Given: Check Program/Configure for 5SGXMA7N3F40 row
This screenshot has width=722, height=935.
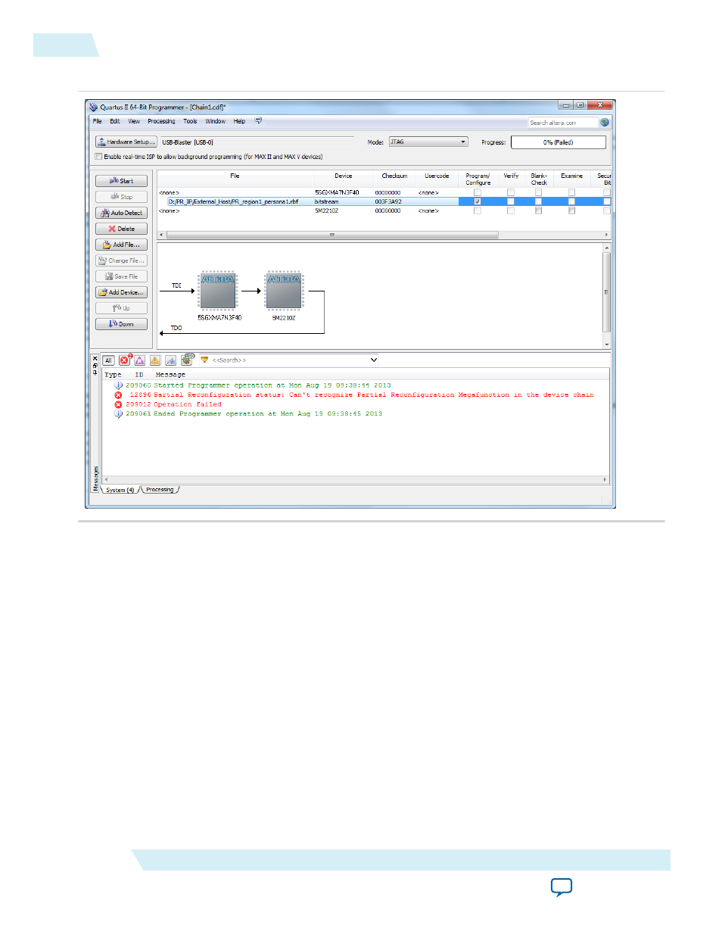Looking at the screenshot, I should pos(478,192).
